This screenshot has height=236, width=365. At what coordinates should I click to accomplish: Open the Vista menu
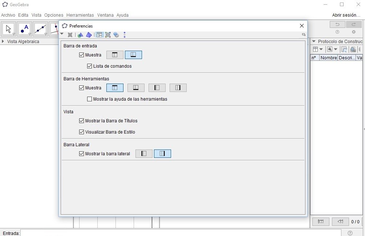pos(36,15)
